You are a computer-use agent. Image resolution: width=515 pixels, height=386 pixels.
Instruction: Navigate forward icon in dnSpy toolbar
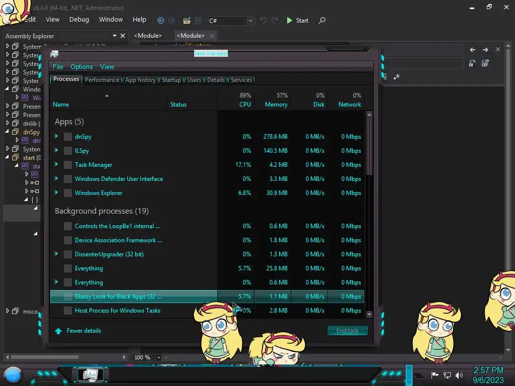(172, 20)
